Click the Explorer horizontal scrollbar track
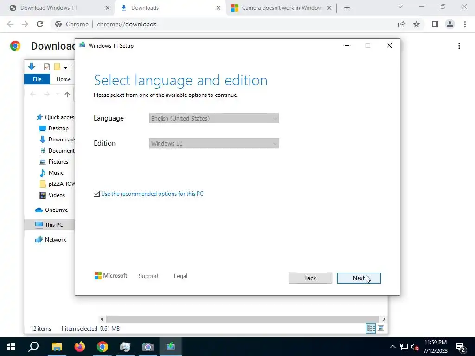 click(x=242, y=319)
